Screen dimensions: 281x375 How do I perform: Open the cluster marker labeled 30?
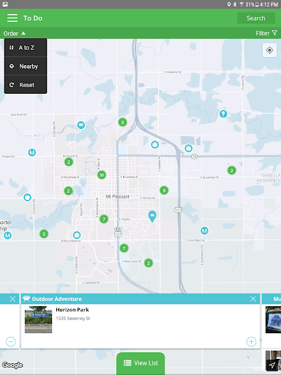[102, 175]
